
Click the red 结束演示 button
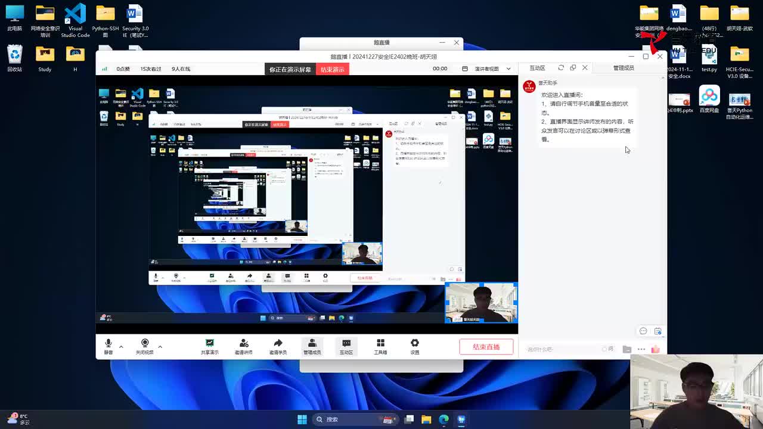(333, 69)
